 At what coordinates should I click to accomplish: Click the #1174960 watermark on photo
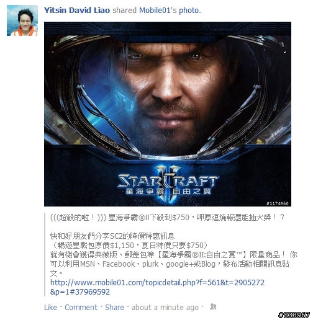click(x=278, y=203)
